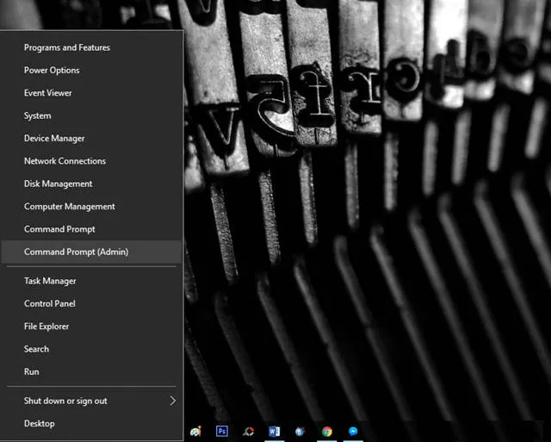Open Disk Management
The width and height of the screenshot is (551, 442).
(91, 184)
